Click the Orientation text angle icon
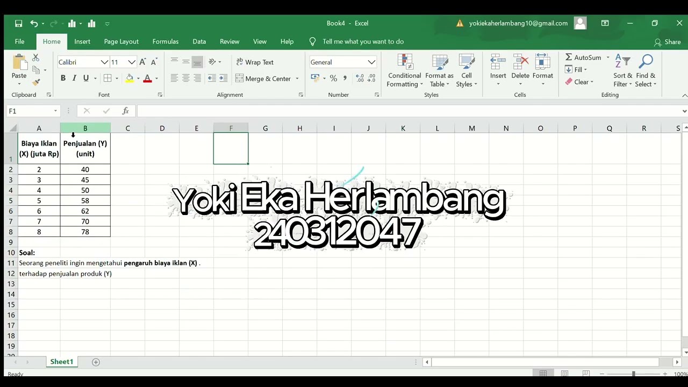The width and height of the screenshot is (688, 387). coord(213,62)
